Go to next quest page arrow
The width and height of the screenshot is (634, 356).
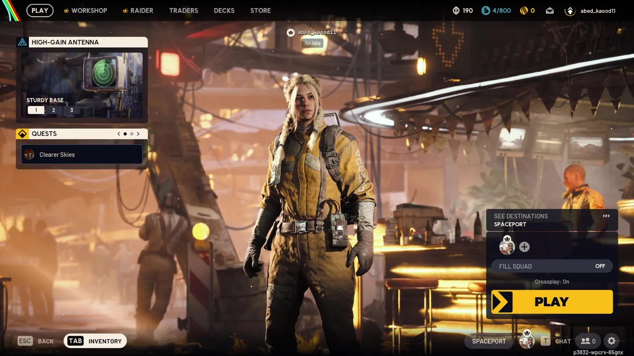click(x=138, y=134)
